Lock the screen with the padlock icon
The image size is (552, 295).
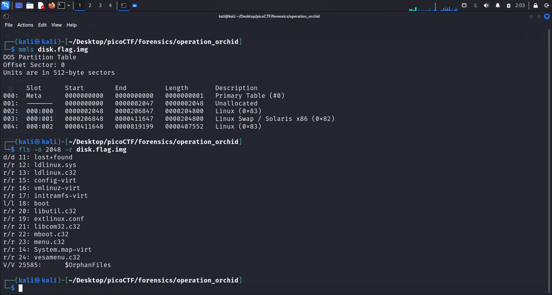tap(535, 5)
